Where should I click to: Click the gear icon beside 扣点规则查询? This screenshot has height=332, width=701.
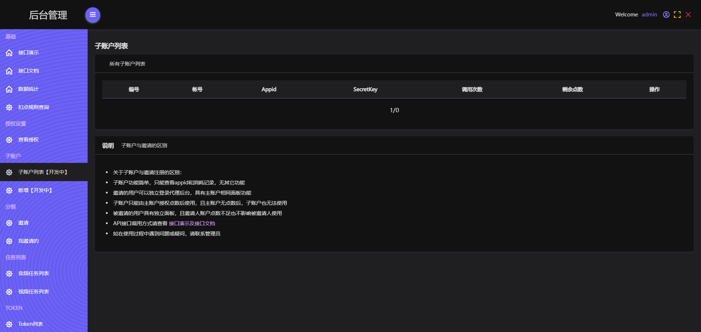pyautogui.click(x=9, y=108)
